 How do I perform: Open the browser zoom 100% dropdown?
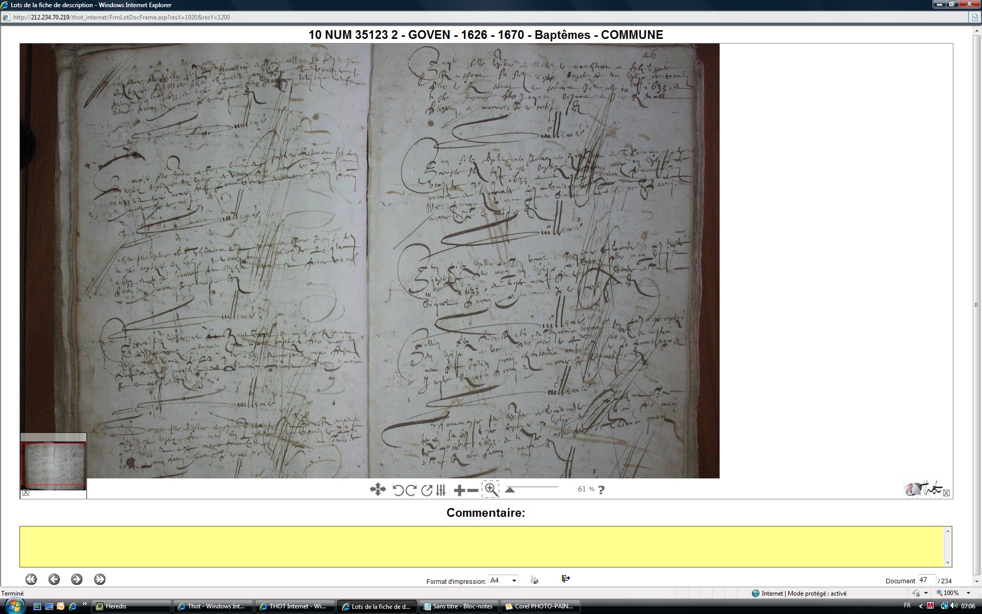pyautogui.click(x=968, y=593)
